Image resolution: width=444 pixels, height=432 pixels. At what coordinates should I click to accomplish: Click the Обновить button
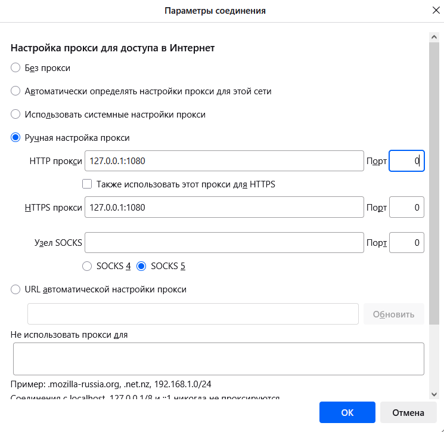point(393,314)
